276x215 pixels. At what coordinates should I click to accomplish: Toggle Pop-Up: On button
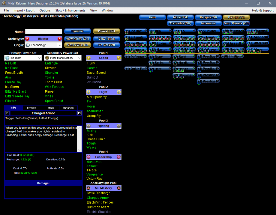[x=236, y=17]
